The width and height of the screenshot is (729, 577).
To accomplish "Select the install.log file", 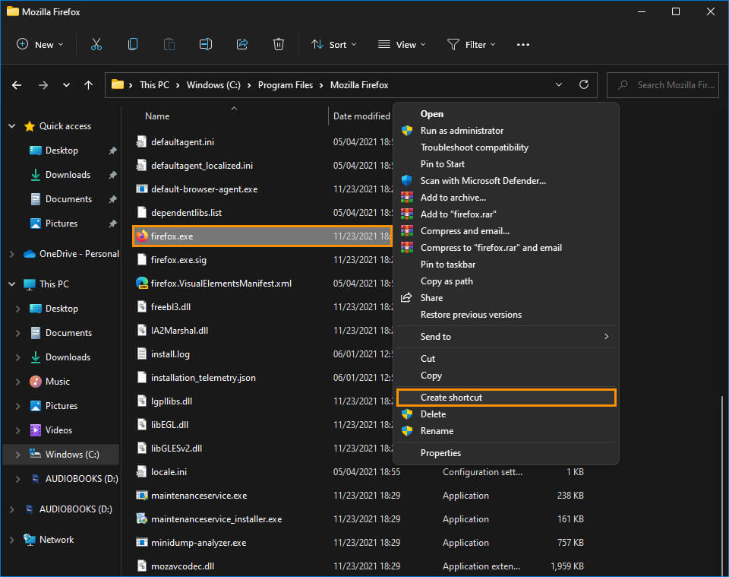I will coord(170,354).
